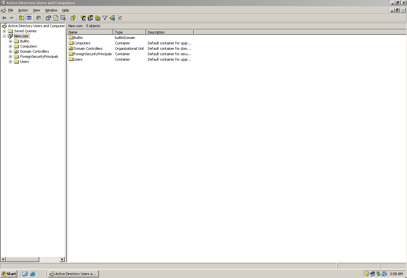This screenshot has width=407, height=278.
Task: Select Saved Queries in the tree
Action: pyautogui.click(x=25, y=31)
